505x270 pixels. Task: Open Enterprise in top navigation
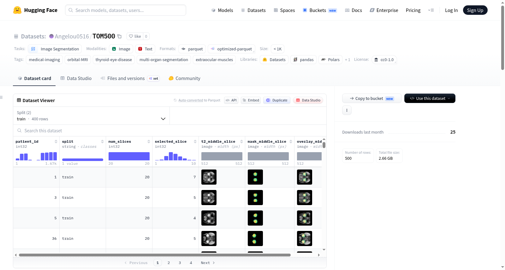(384, 10)
